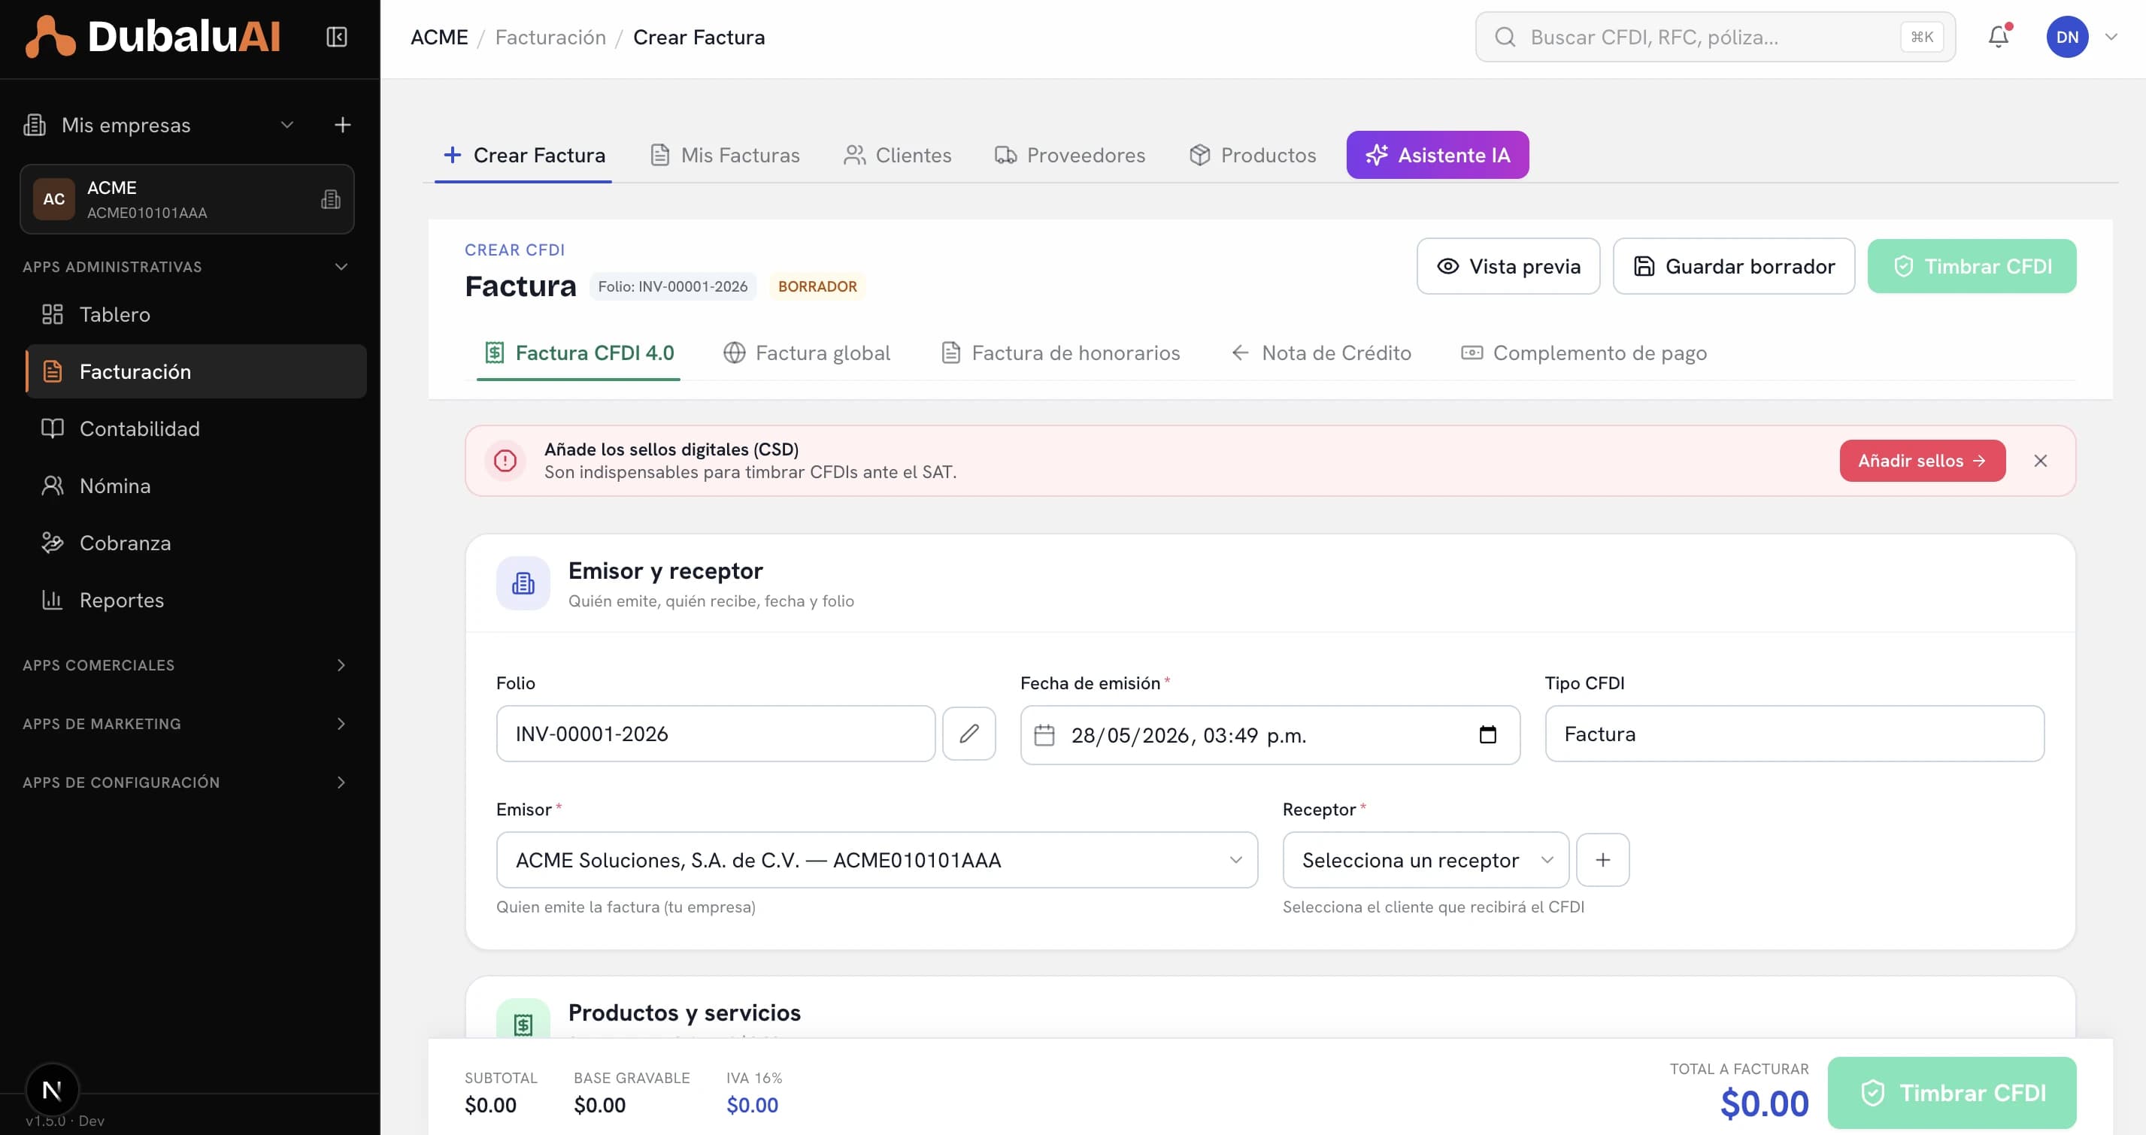
Task: Select the ACME company card
Action: click(x=187, y=199)
